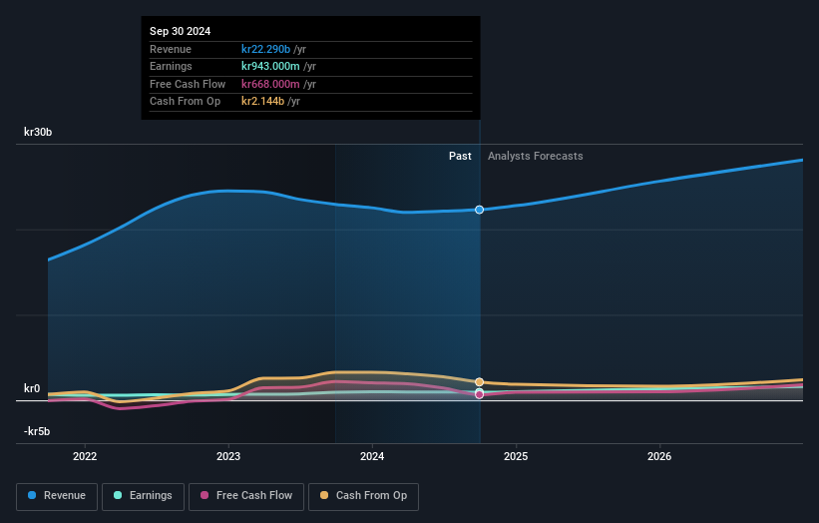Click the Sep 30 2024 tooltip date

(x=181, y=31)
